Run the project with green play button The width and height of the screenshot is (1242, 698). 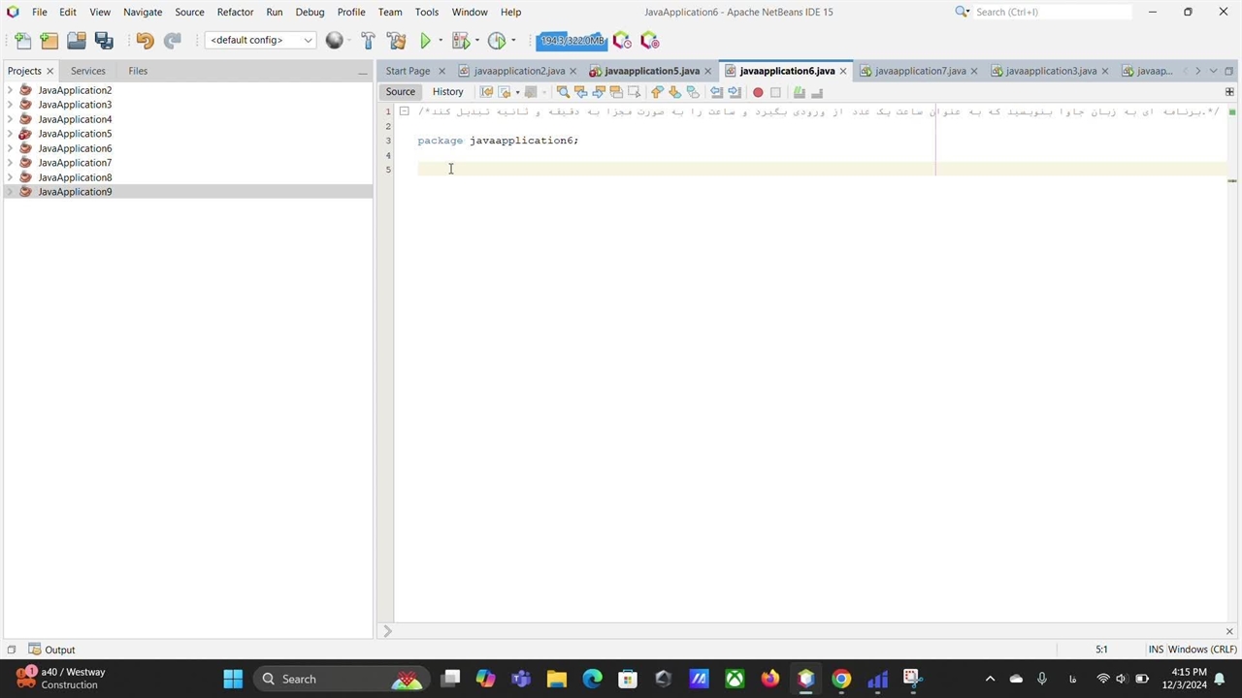[425, 41]
